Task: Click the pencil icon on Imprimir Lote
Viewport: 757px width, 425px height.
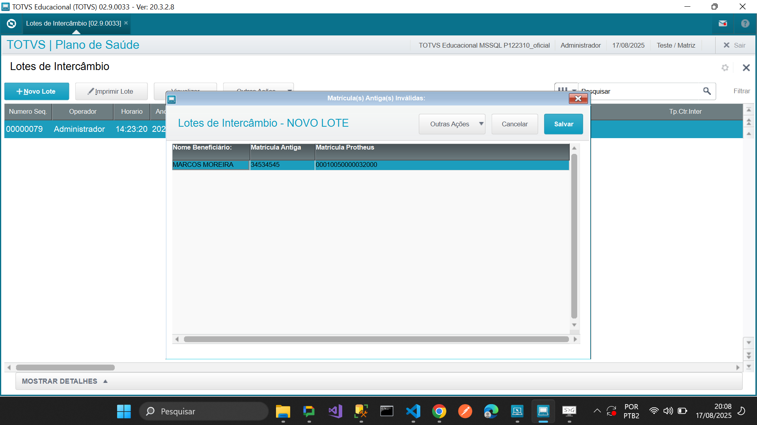Action: tap(91, 91)
